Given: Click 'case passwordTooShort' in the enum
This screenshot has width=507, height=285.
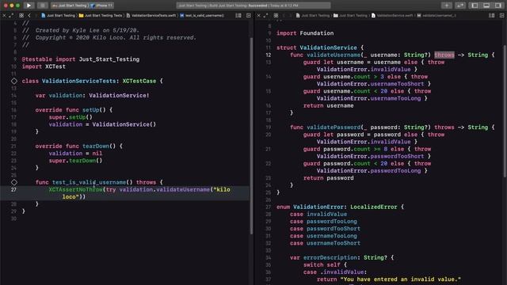Looking at the screenshot, I should (x=325, y=229).
